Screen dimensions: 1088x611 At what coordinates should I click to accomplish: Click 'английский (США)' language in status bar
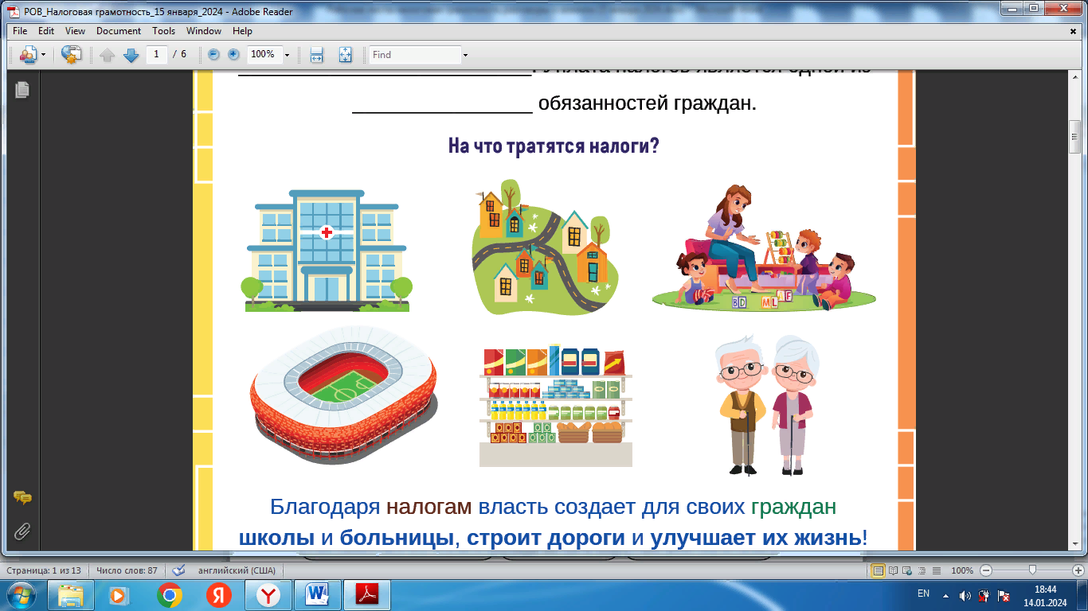click(x=237, y=570)
